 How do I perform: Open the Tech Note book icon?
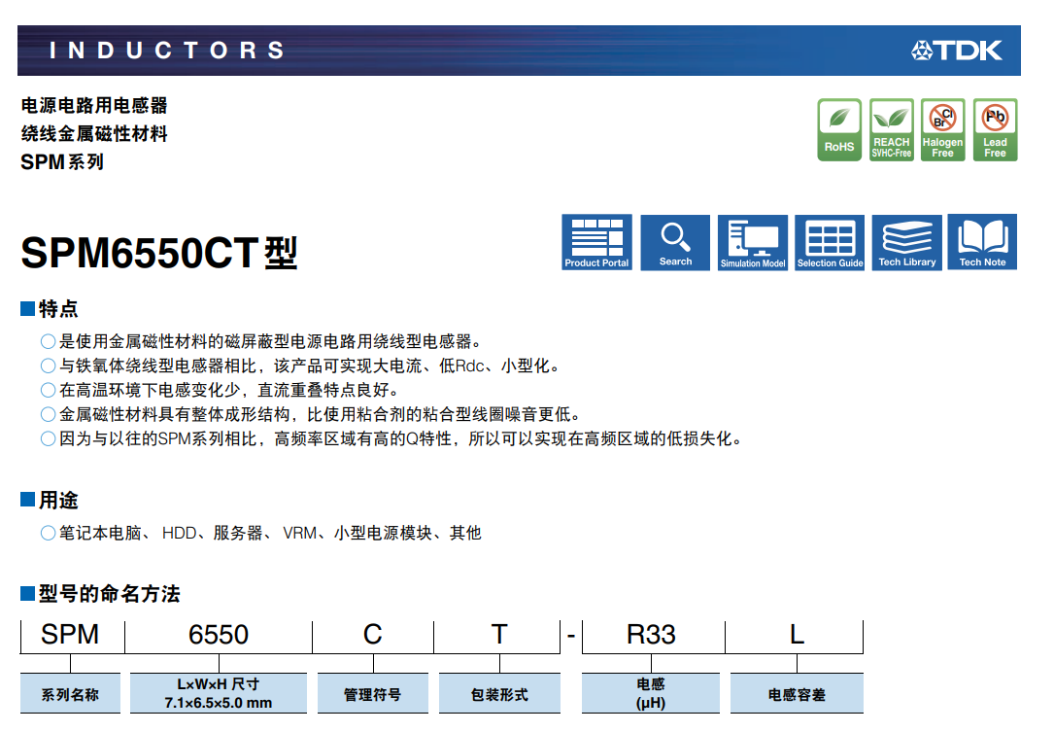coord(982,242)
